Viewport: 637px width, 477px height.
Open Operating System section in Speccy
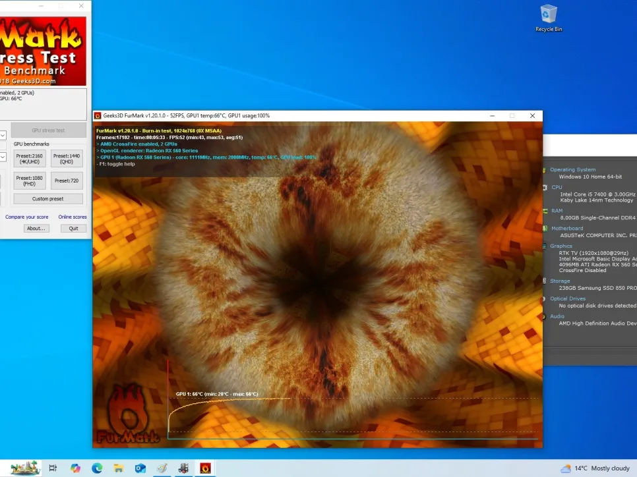[573, 170]
